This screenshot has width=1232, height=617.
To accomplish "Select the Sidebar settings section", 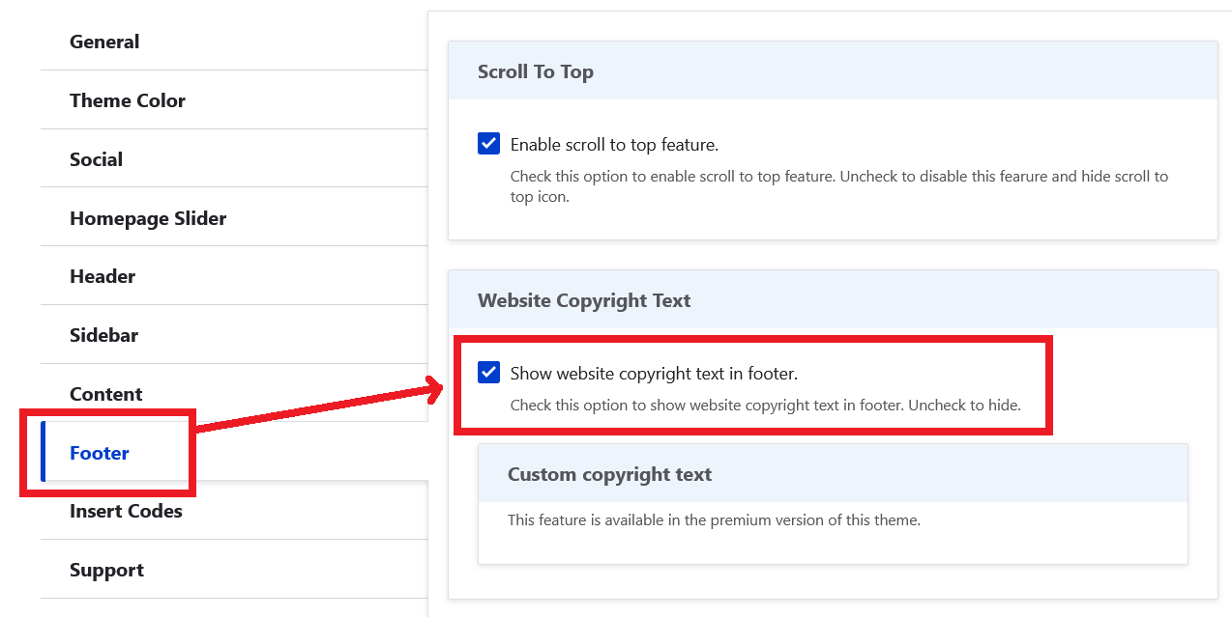I will (103, 335).
